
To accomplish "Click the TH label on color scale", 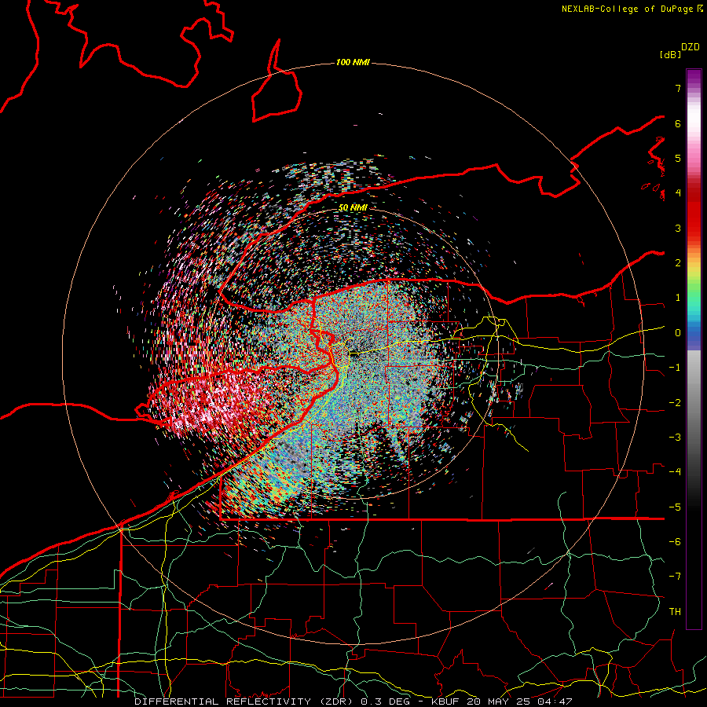I will coord(675,612).
